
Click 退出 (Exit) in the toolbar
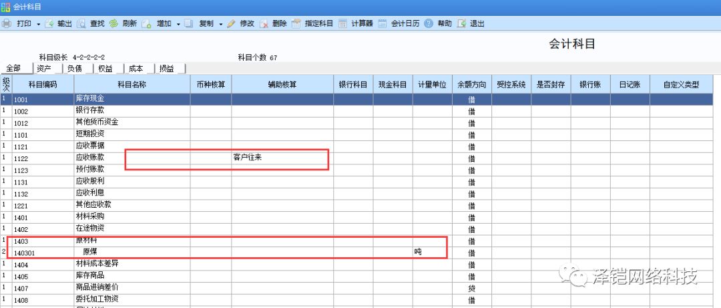pos(461,23)
